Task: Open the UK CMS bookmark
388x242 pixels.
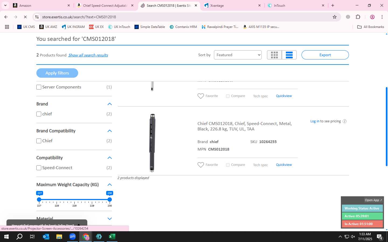Action: [x=26, y=27]
